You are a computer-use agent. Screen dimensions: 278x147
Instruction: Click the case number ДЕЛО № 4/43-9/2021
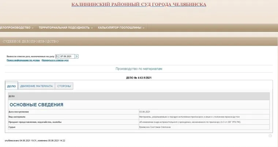pyautogui.click(x=139, y=77)
